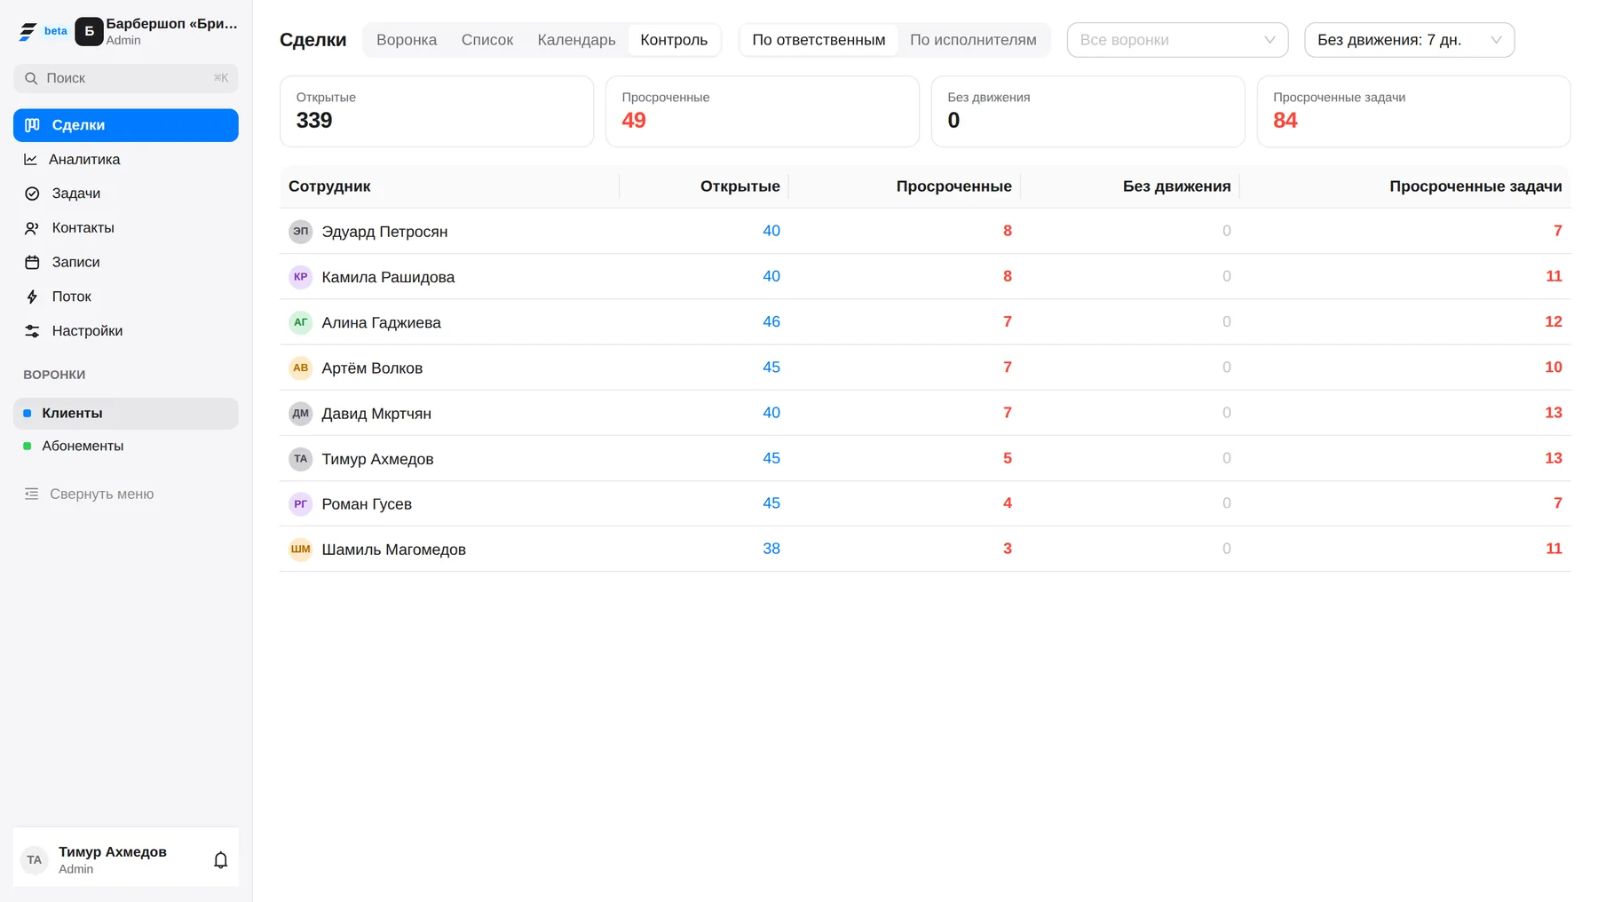Sort by Просроченные column header
Screen dimensions: 1598x902
coord(953,186)
